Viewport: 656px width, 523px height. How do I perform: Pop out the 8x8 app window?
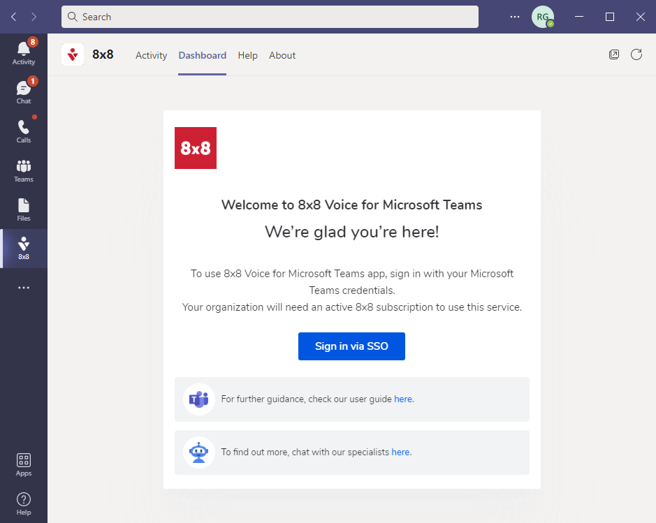coord(614,54)
